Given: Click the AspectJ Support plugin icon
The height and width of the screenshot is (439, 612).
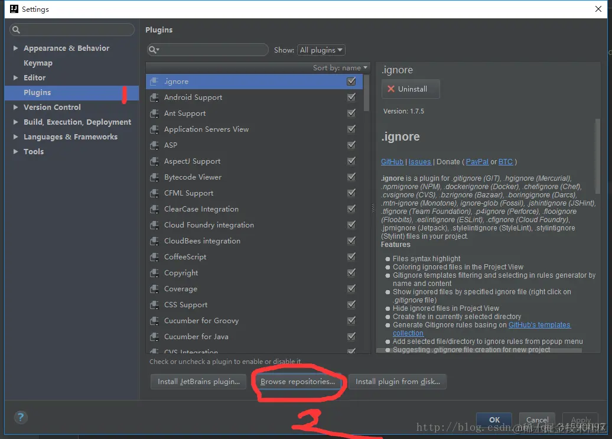Looking at the screenshot, I should click(x=154, y=161).
